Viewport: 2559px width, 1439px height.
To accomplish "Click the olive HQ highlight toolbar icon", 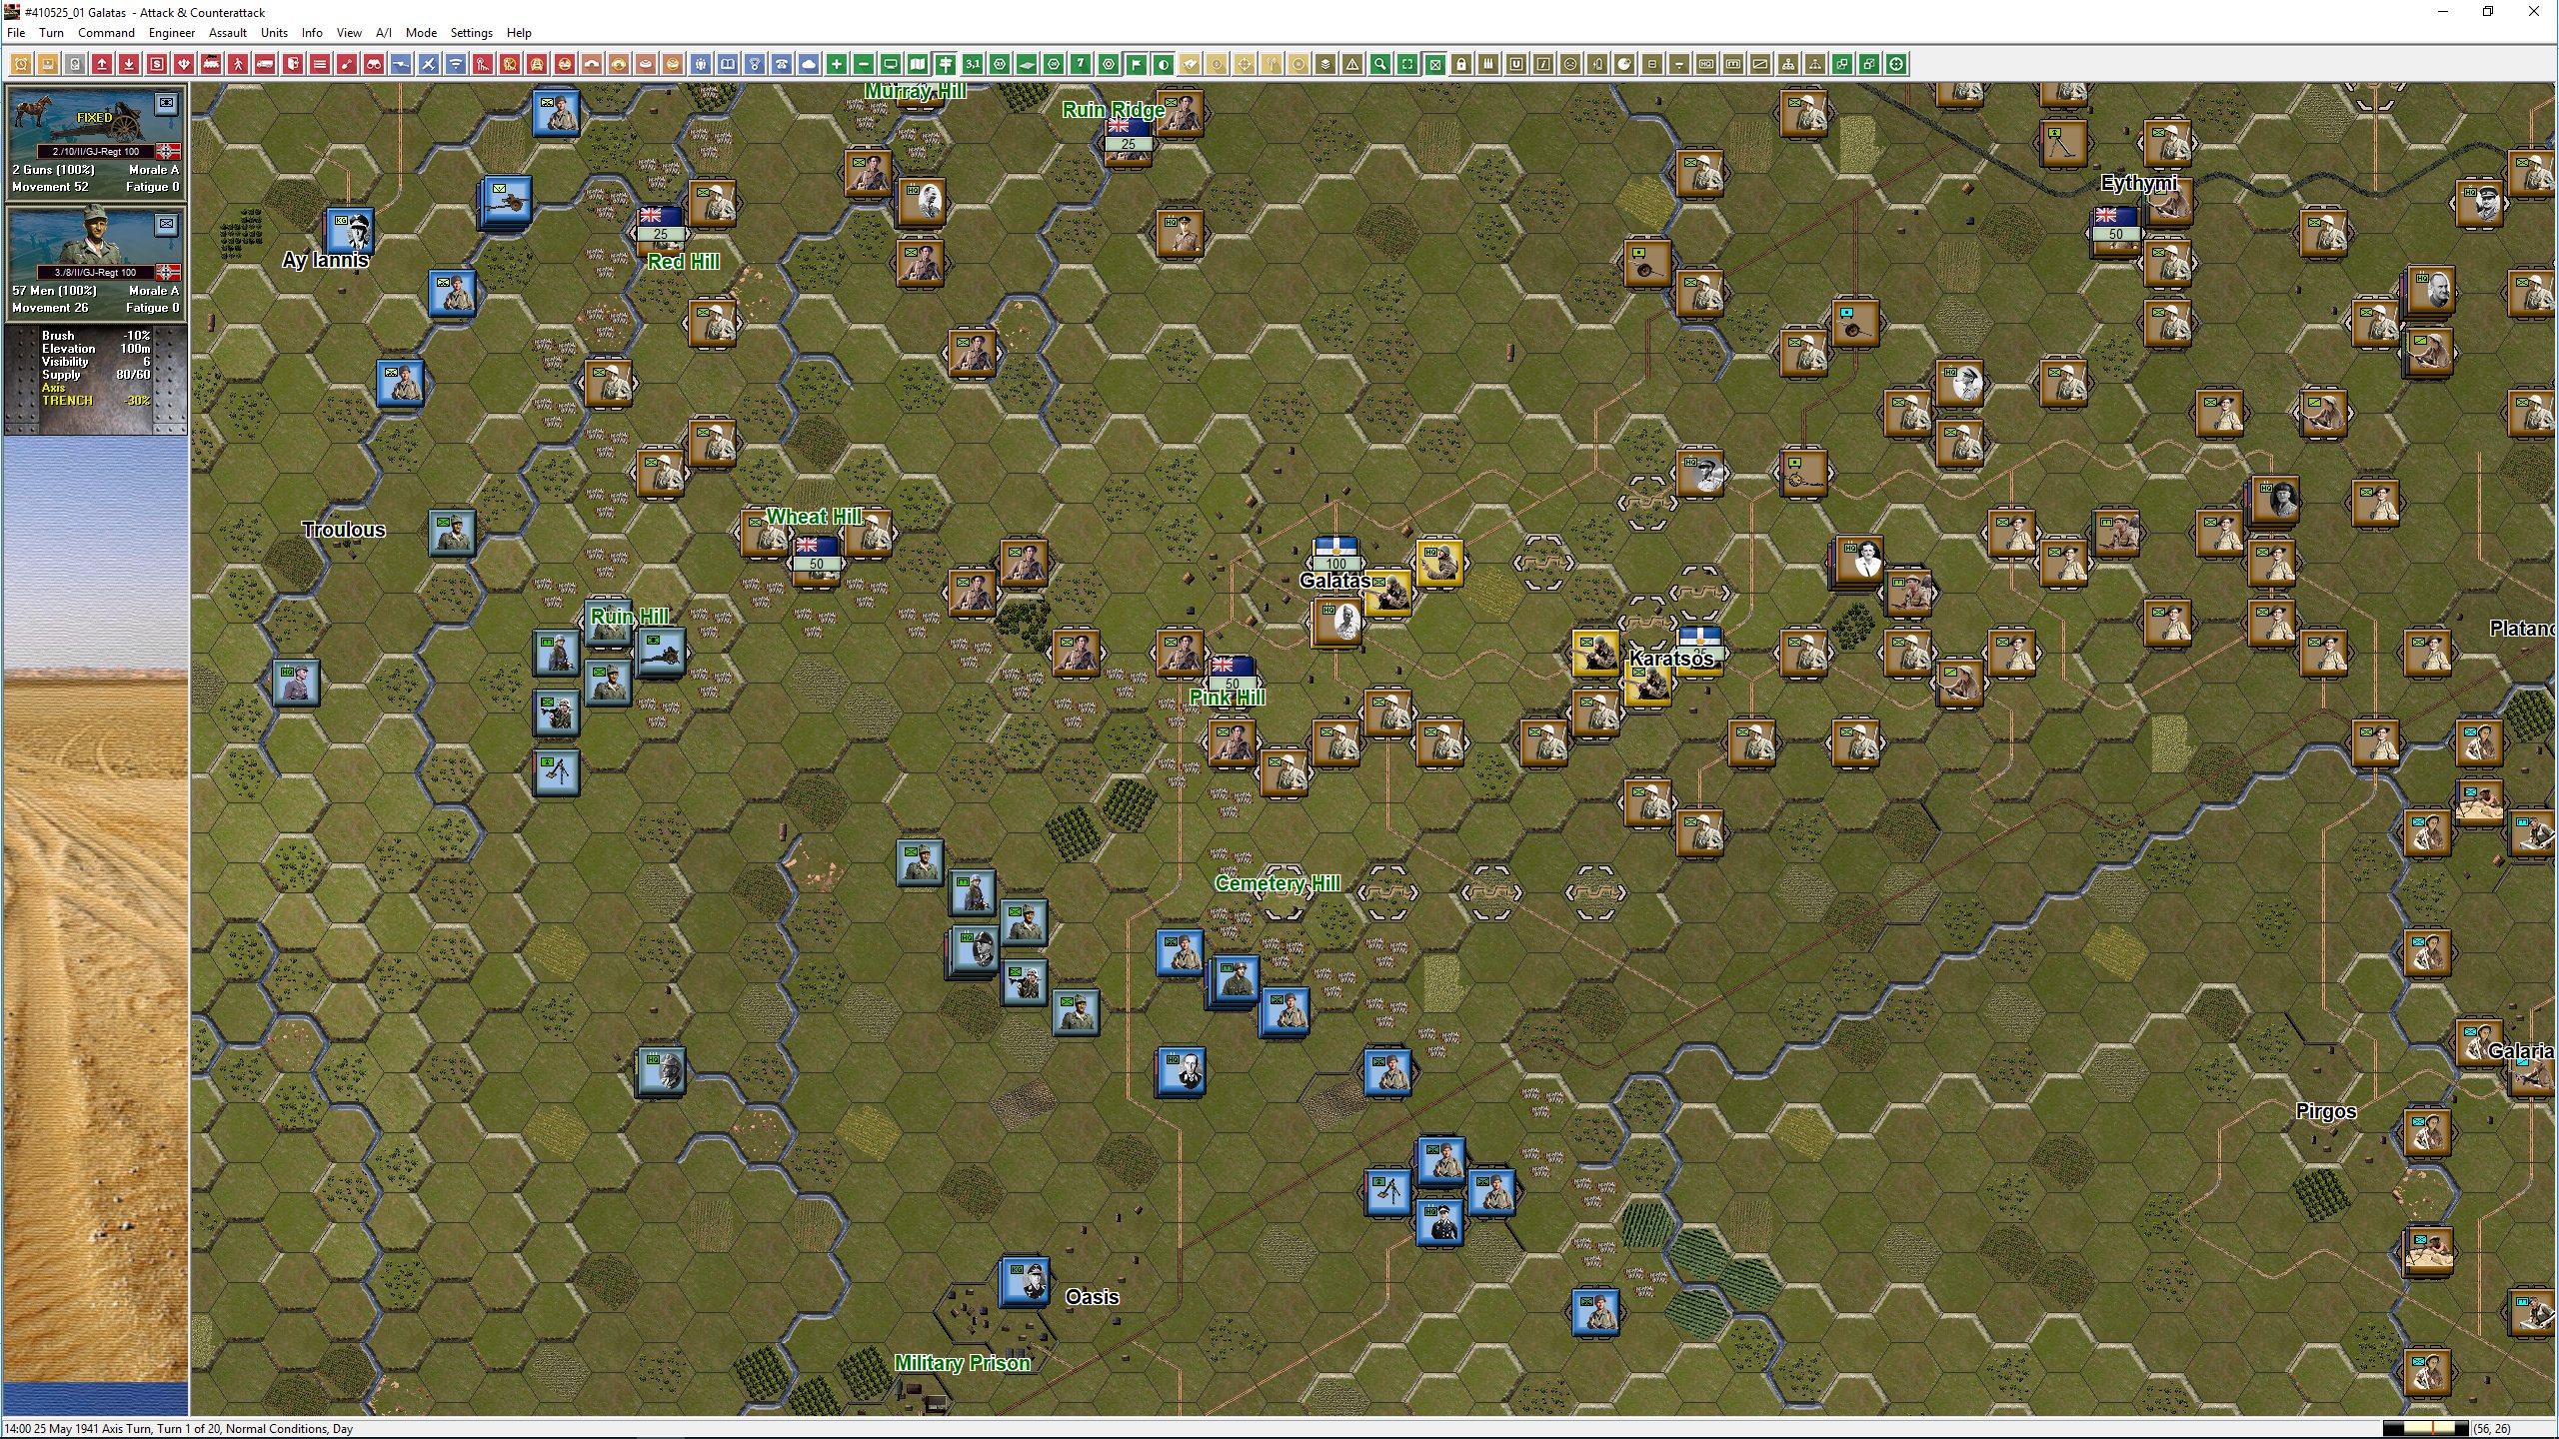I will point(1706,65).
